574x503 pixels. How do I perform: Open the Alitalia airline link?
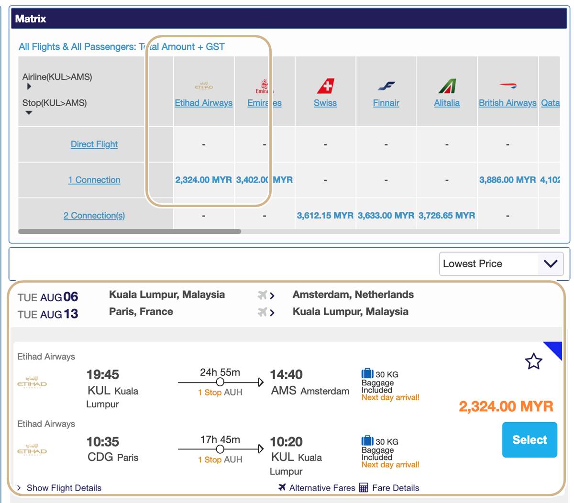point(447,103)
